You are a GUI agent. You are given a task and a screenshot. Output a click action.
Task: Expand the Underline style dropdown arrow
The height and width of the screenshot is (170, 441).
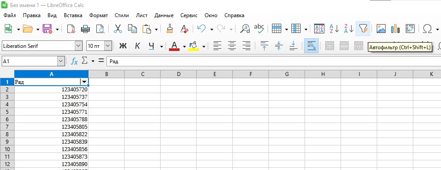tap(162, 46)
